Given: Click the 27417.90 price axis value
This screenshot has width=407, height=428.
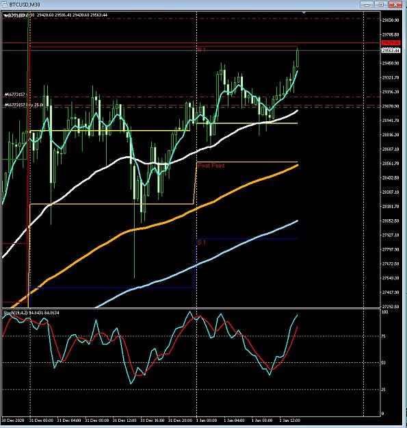Looking at the screenshot, I should (391, 292).
